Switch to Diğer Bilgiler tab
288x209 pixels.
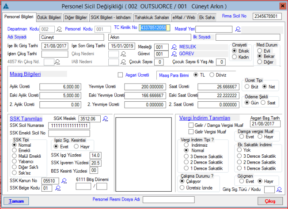pyautogui.click(x=76, y=17)
